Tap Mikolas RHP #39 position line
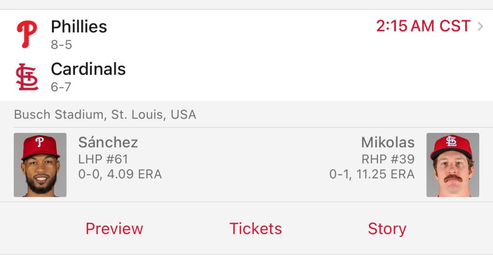The width and height of the screenshot is (493, 257). [x=388, y=159]
